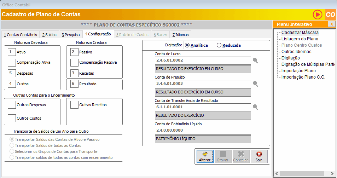The image size is (337, 178).
Task: Click the search magnifier for Conta de Lucro
Action: (255, 61)
